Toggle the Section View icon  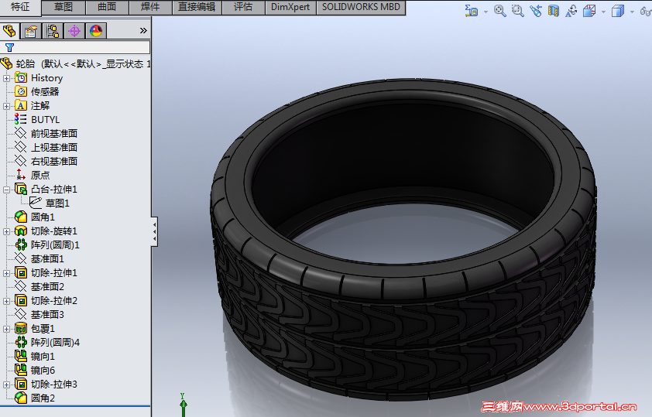(x=554, y=11)
